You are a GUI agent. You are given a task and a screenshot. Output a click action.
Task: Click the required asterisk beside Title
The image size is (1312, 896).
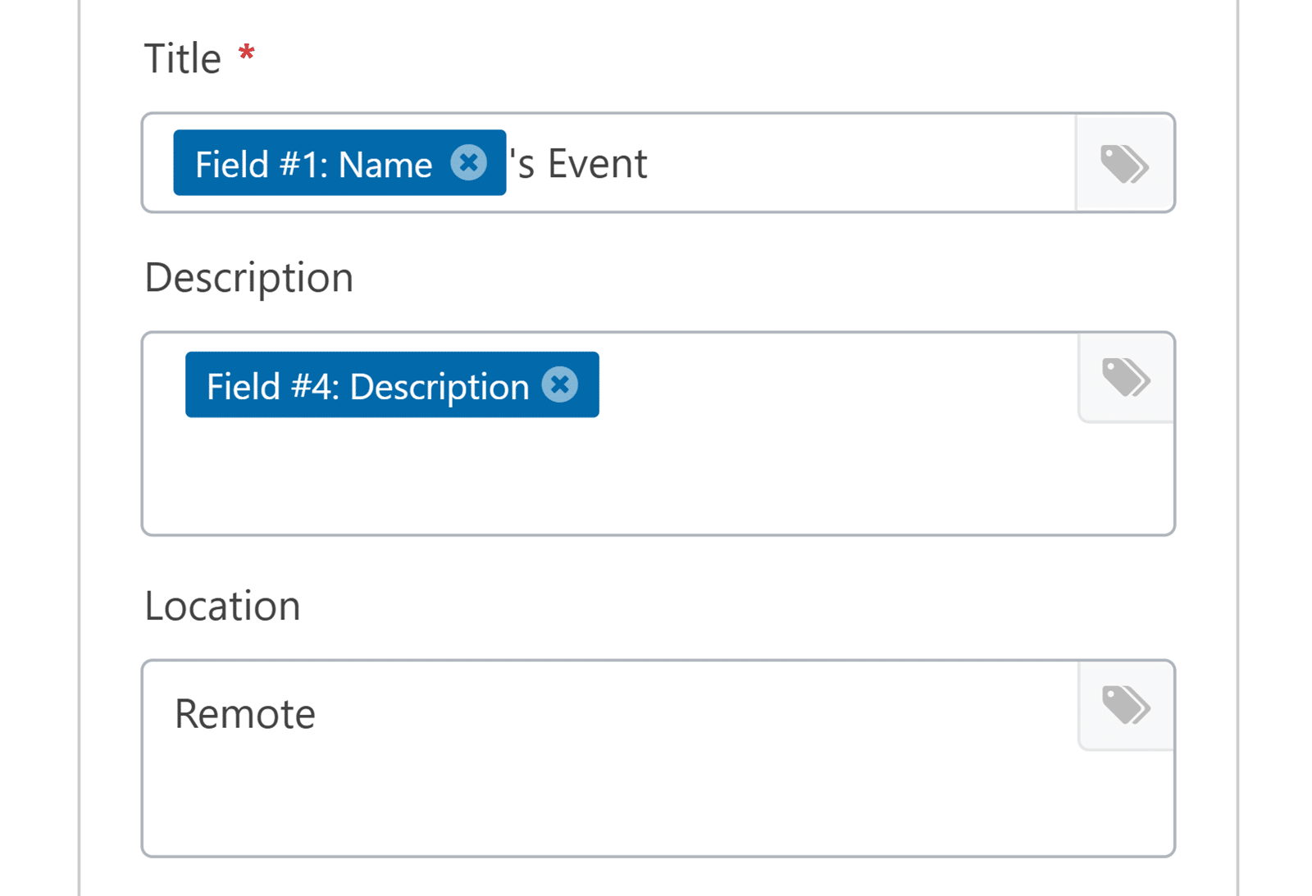click(x=245, y=54)
